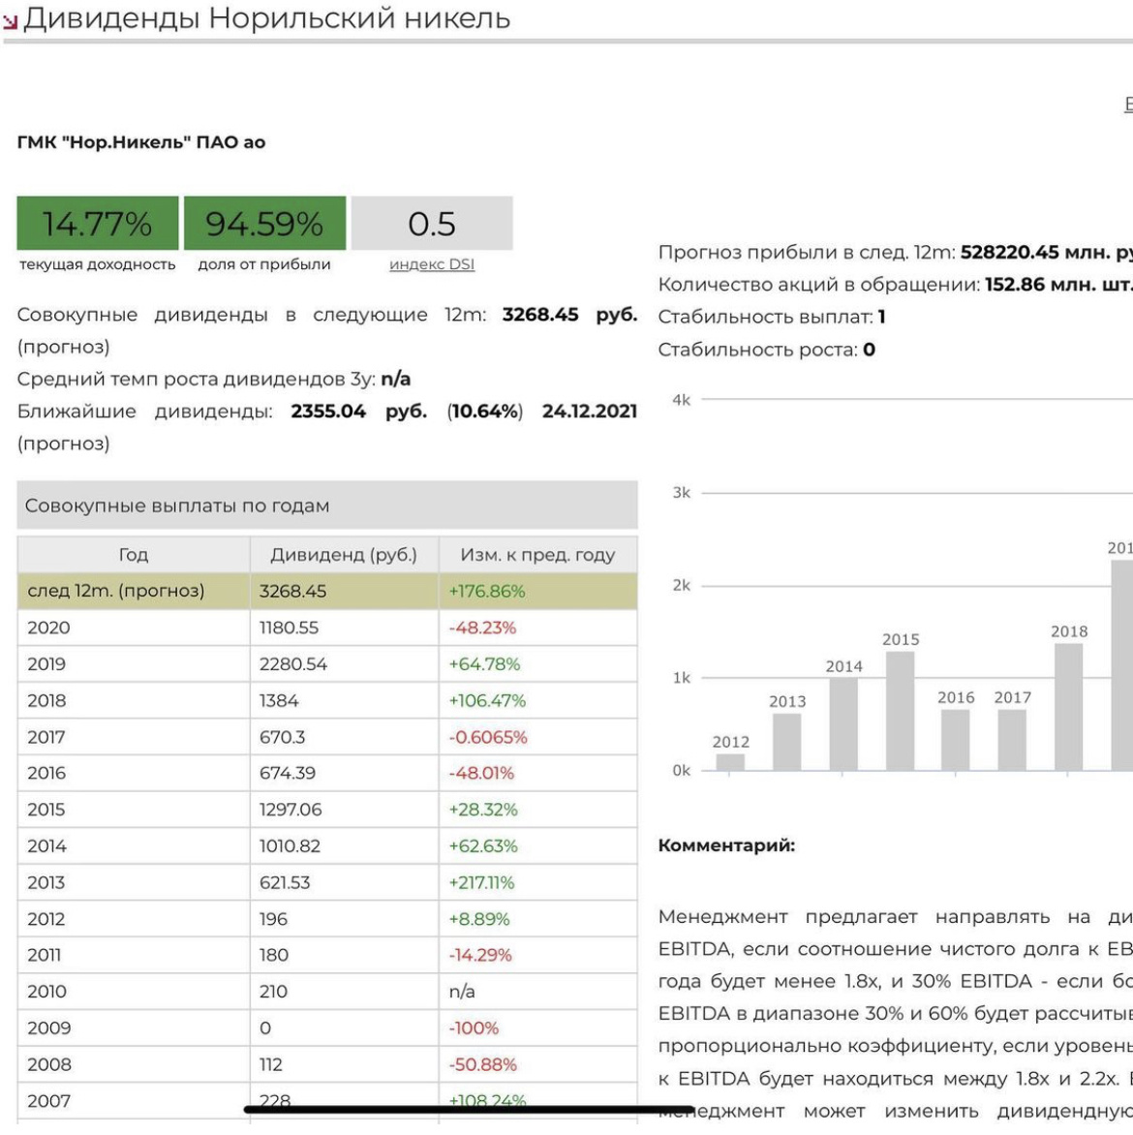Click the +106.47% change value
1133x1135 pixels.
click(x=487, y=701)
